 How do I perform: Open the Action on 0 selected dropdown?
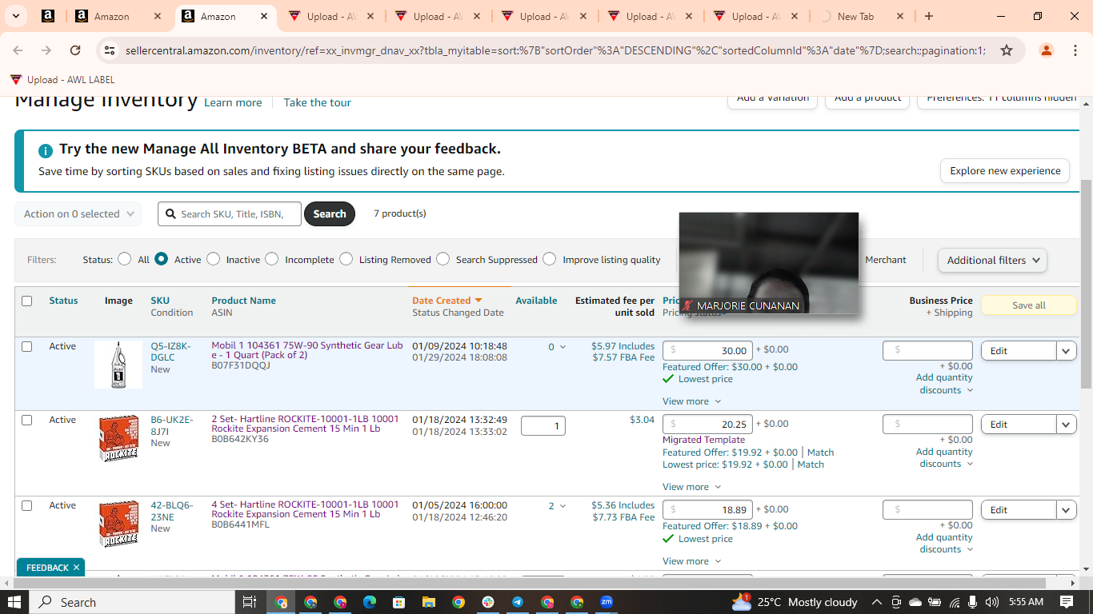78,213
